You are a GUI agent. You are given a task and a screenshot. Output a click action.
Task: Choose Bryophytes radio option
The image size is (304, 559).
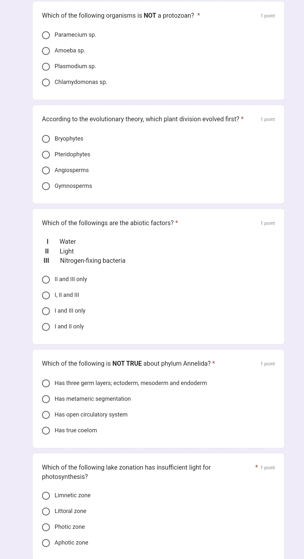click(46, 139)
